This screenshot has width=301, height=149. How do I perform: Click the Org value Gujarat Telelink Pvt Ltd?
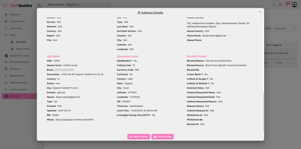point(65,88)
